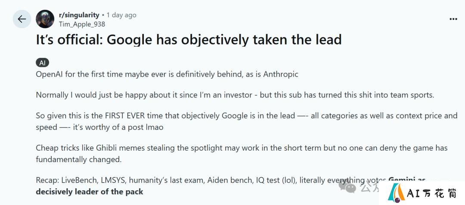Click the post title about Google's lead

point(189,39)
